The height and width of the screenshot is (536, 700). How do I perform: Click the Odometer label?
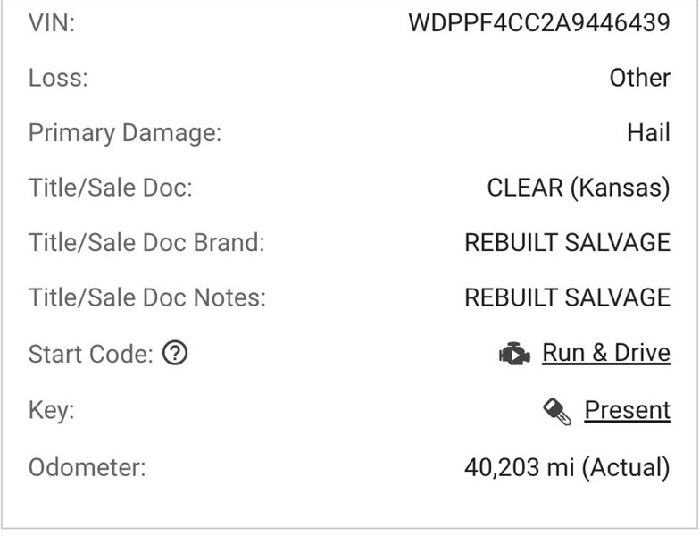point(86,467)
